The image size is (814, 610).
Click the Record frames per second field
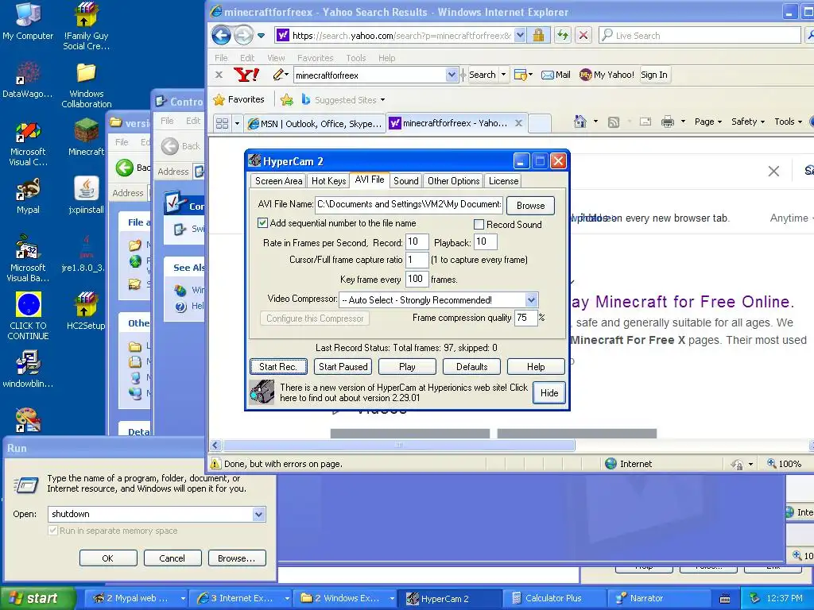point(417,241)
